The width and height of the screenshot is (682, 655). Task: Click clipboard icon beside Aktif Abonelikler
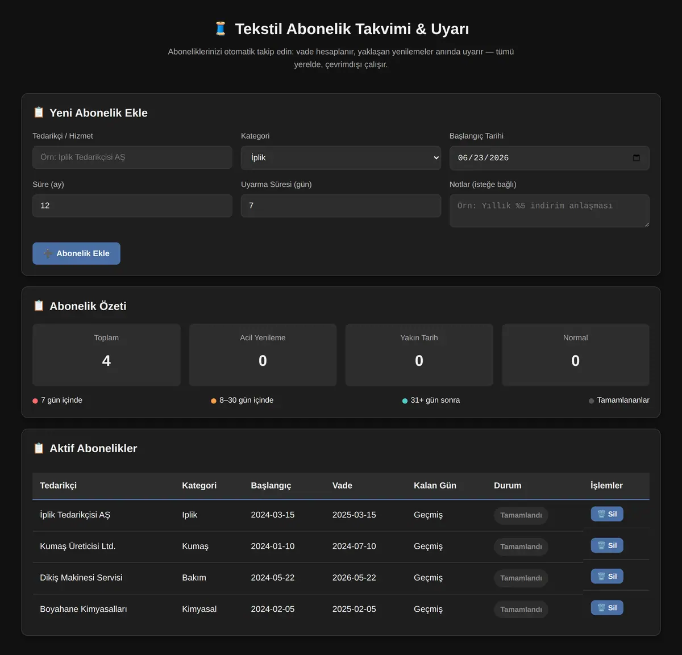[39, 448]
